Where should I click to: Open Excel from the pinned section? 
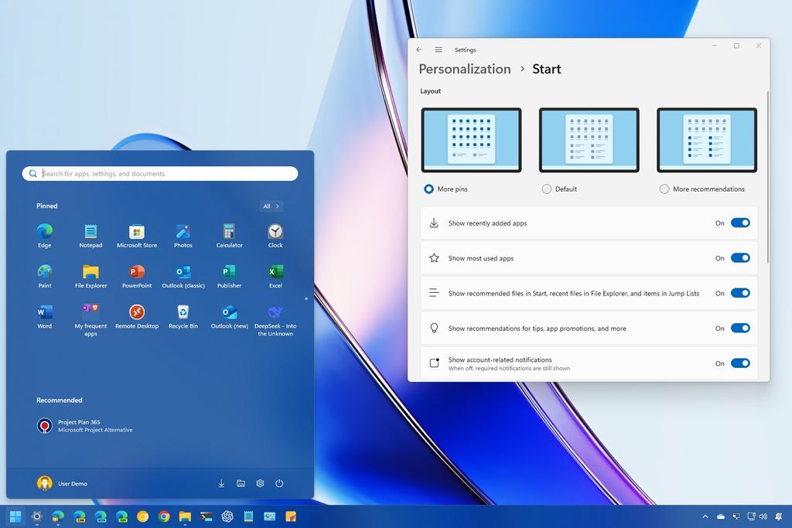[275, 271]
